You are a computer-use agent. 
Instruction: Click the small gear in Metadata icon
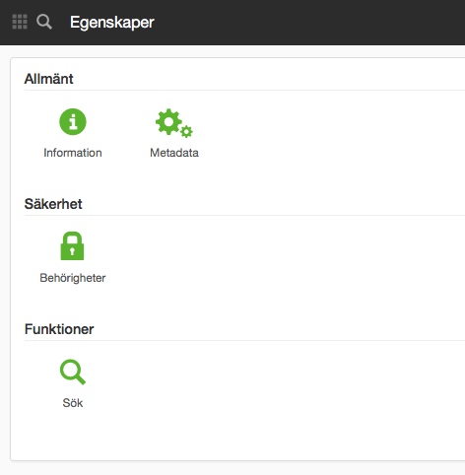186,131
